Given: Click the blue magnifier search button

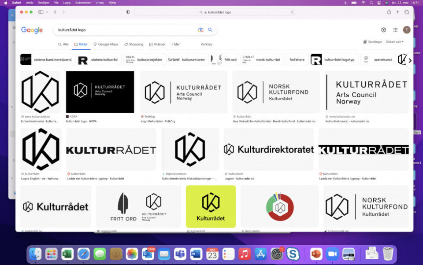Looking at the screenshot, I should pos(210,30).
